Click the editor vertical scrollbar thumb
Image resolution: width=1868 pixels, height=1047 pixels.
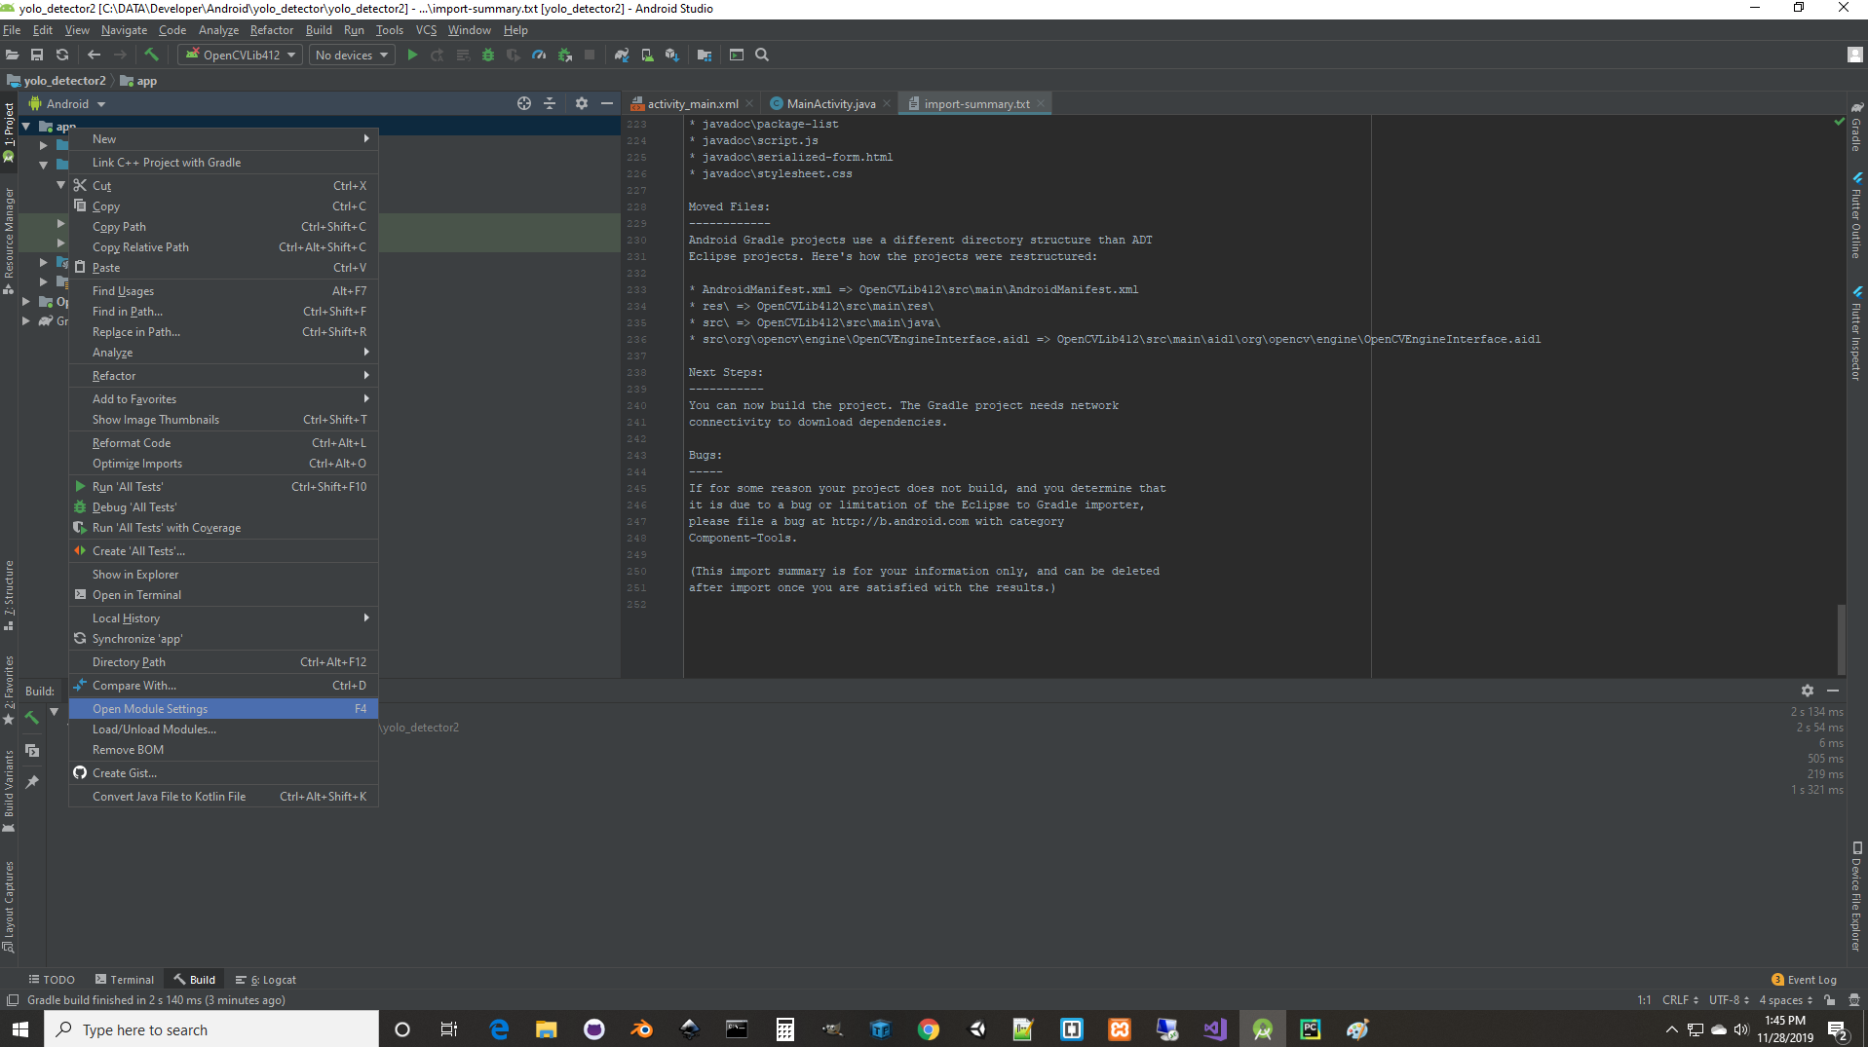1841,638
